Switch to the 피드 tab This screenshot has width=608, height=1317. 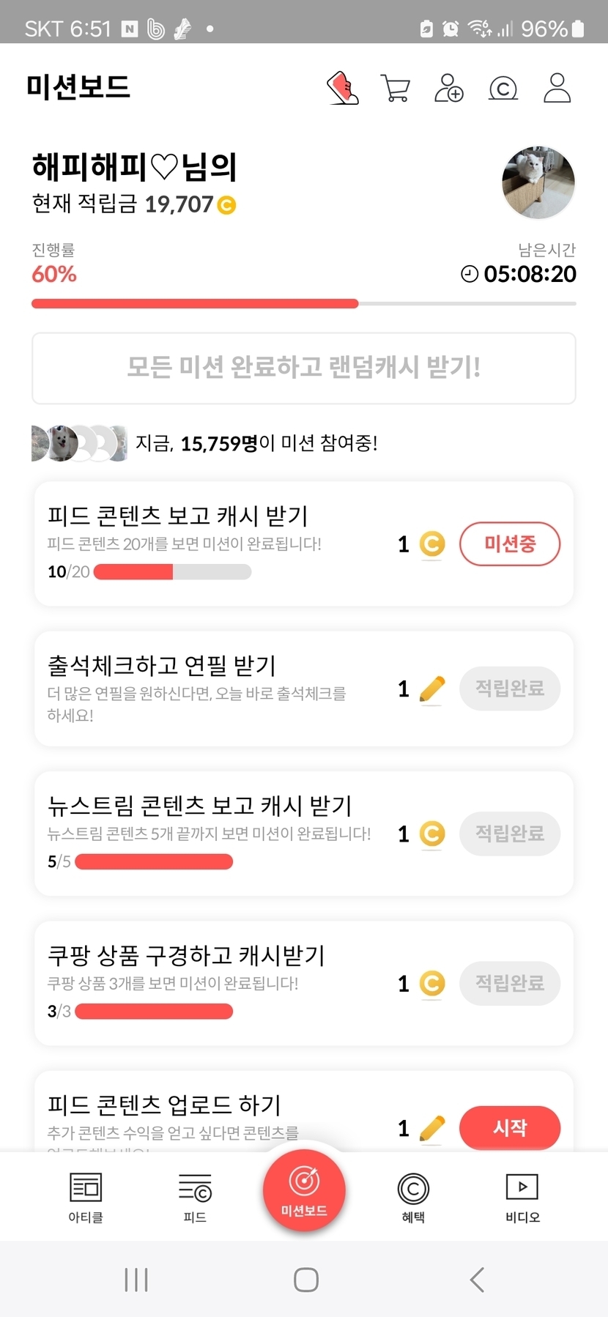click(195, 1197)
